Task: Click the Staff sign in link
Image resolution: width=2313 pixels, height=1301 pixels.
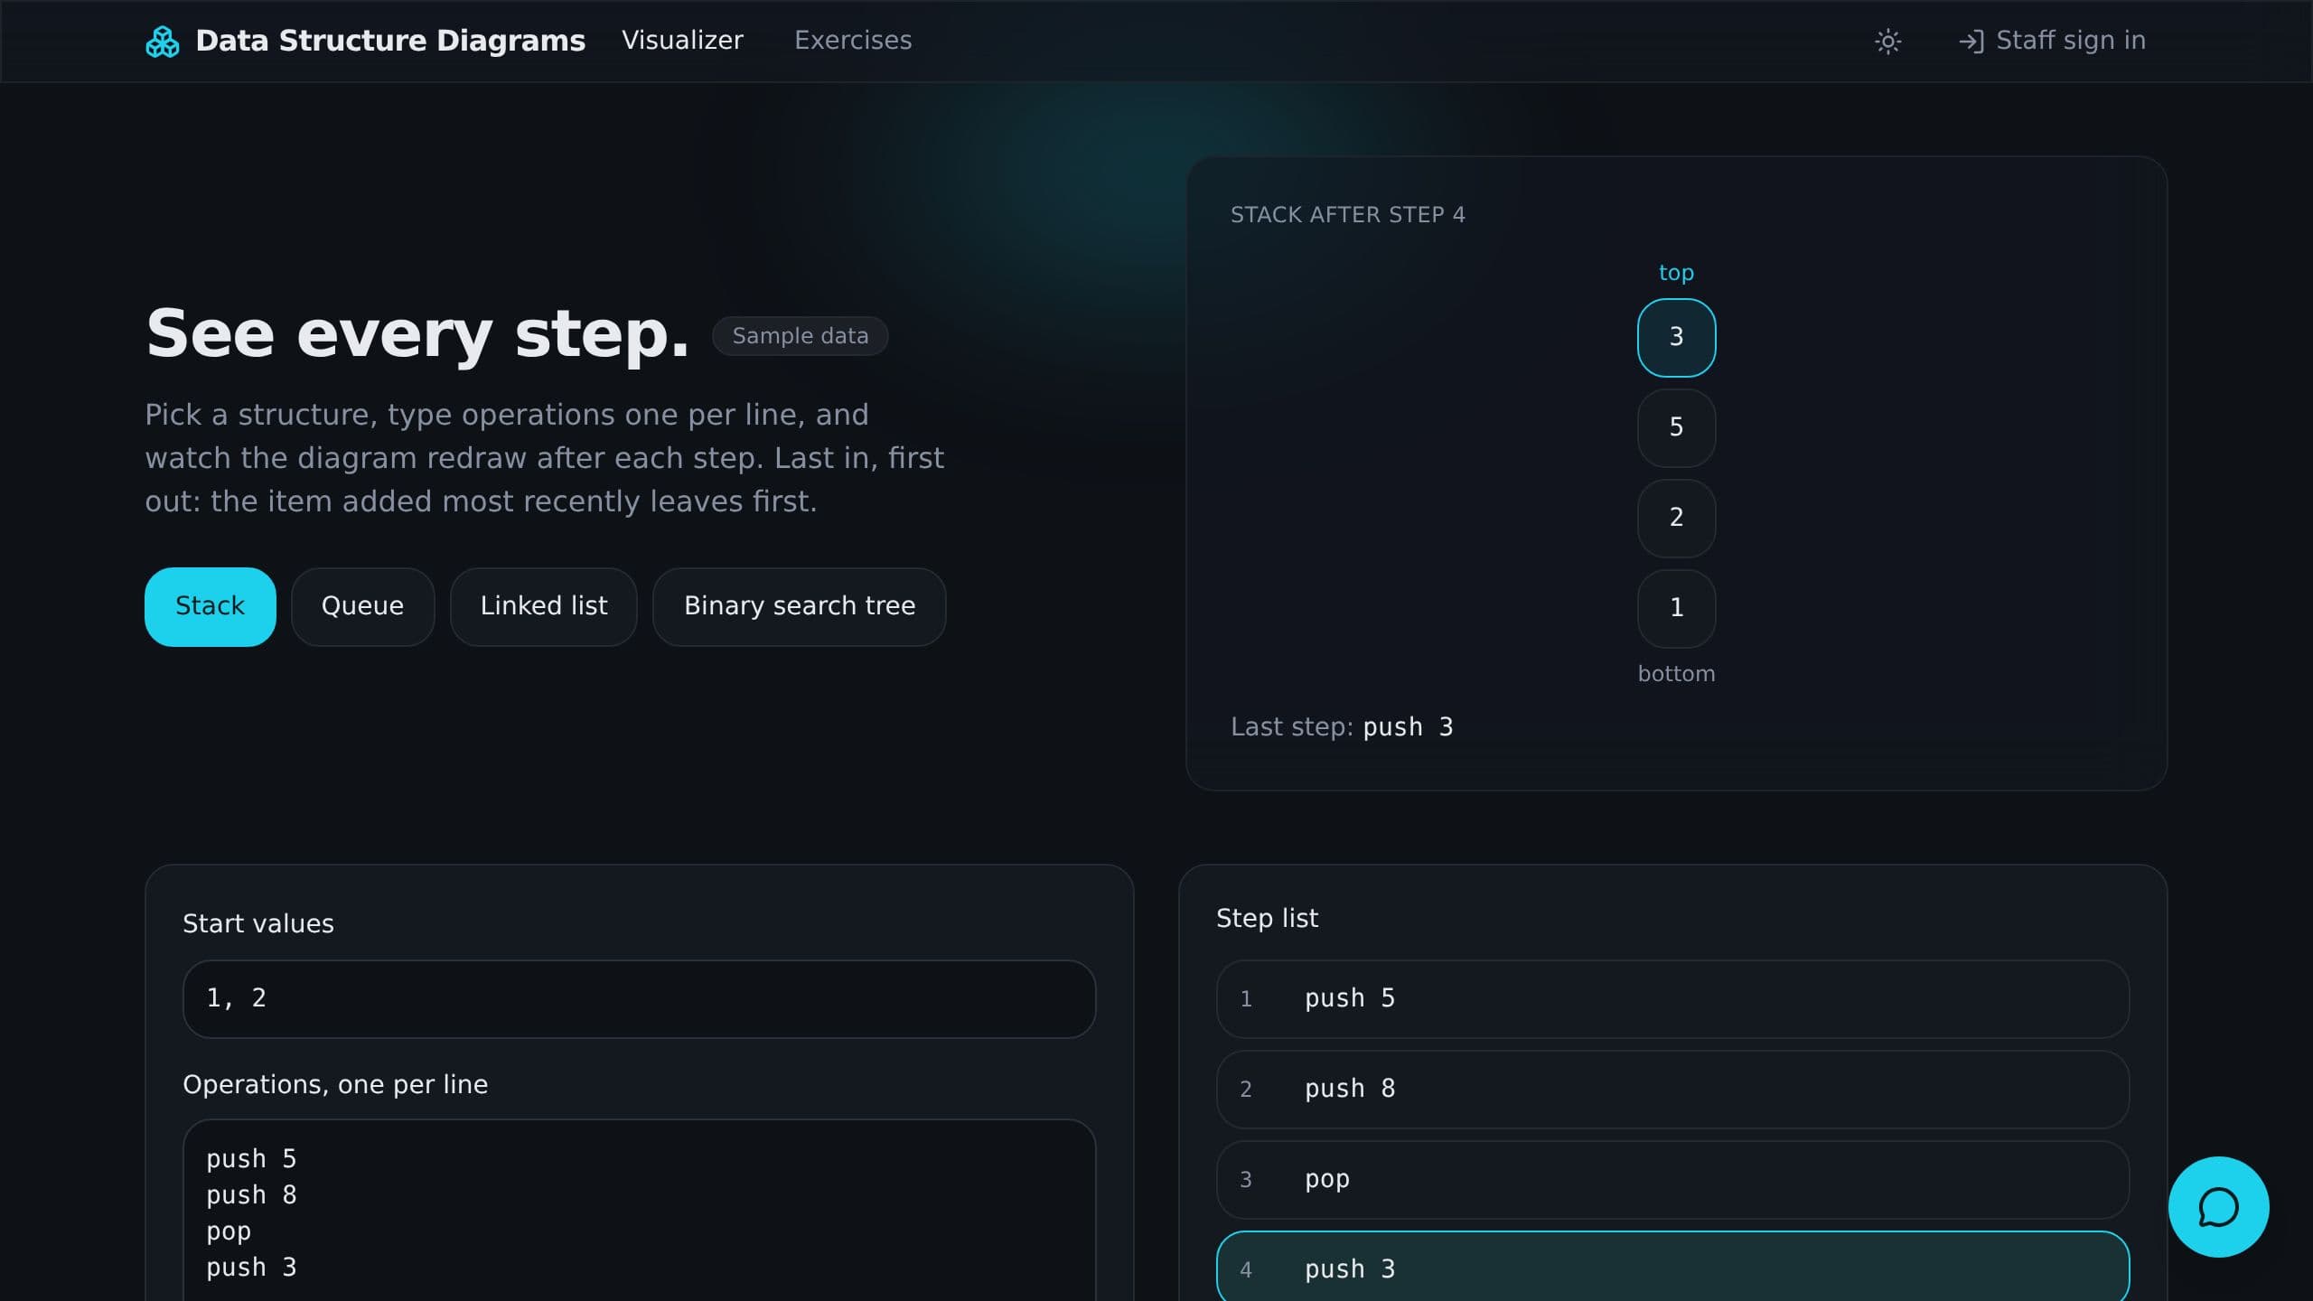Action: coord(2052,41)
